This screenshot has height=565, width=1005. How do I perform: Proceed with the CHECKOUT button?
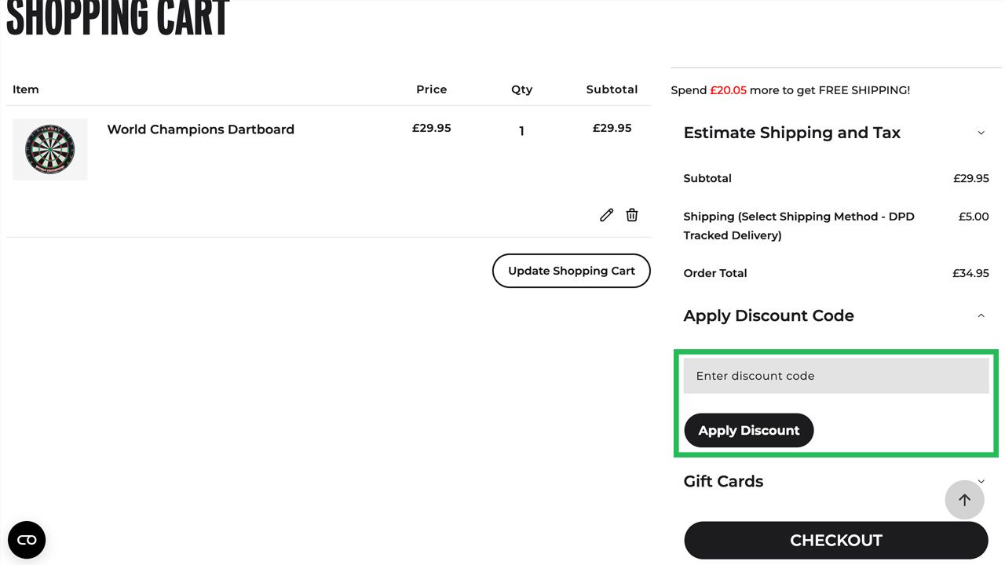click(835, 540)
